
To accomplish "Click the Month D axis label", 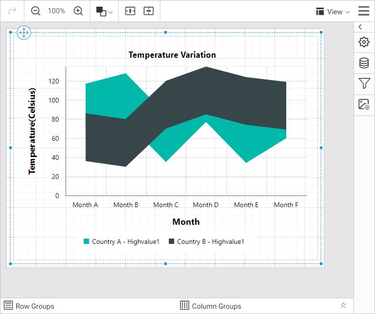I will coord(206,205).
